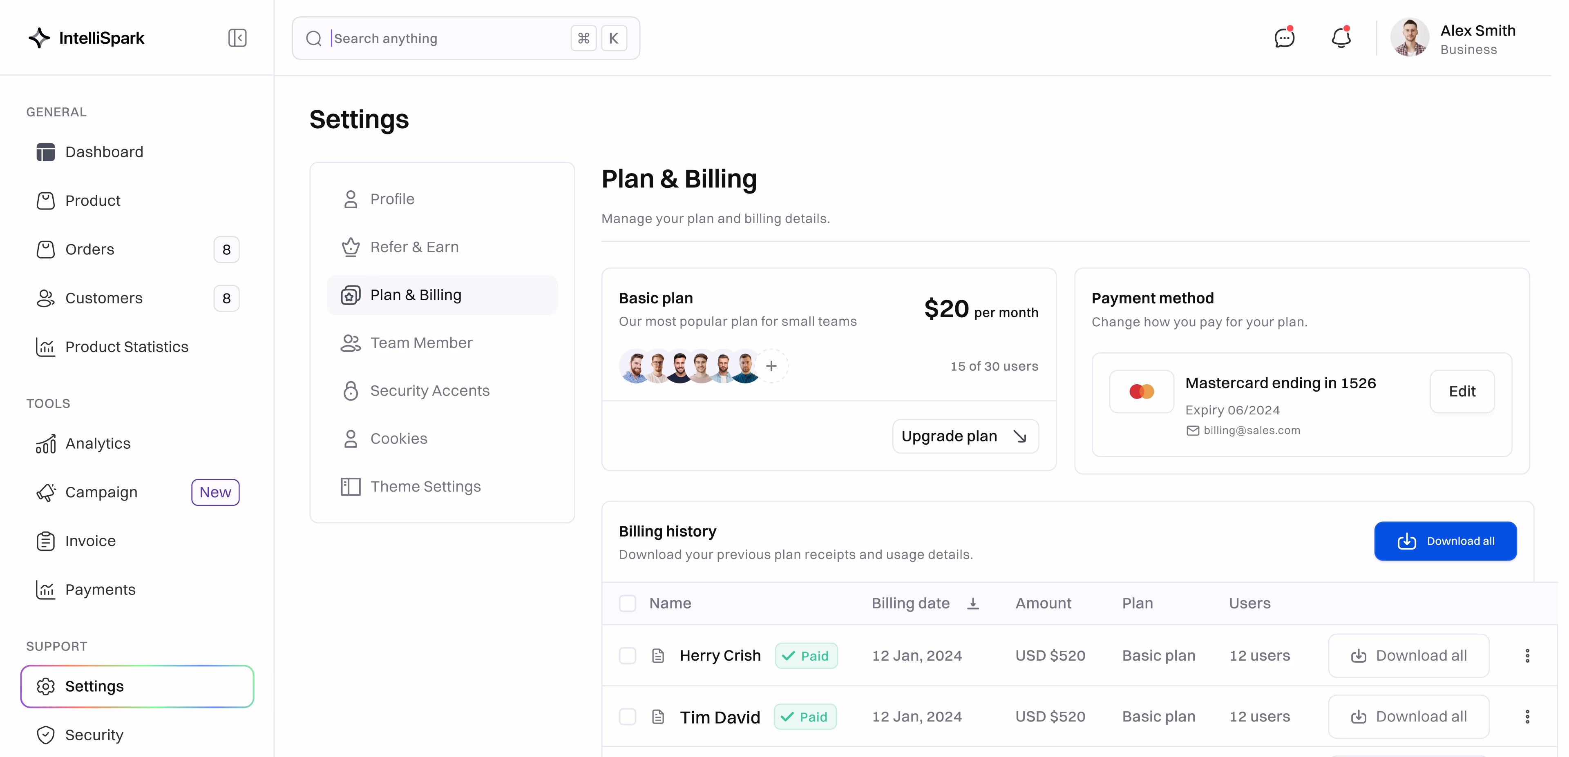The image size is (1569, 757).
Task: Open more options for Tim David row
Action: tap(1527, 716)
